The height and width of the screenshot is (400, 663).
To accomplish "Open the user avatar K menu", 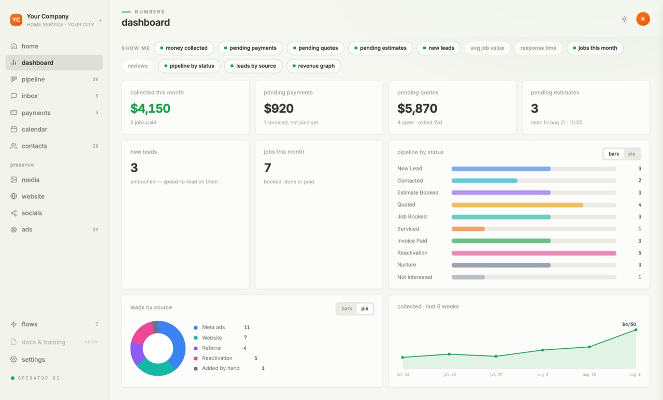I will point(643,19).
